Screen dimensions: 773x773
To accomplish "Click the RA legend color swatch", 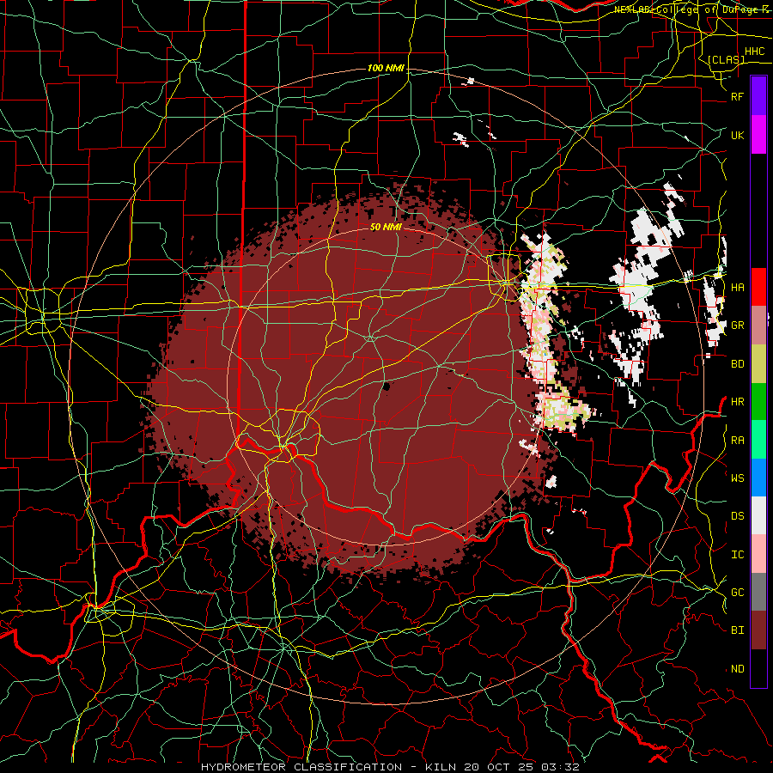I will point(758,440).
